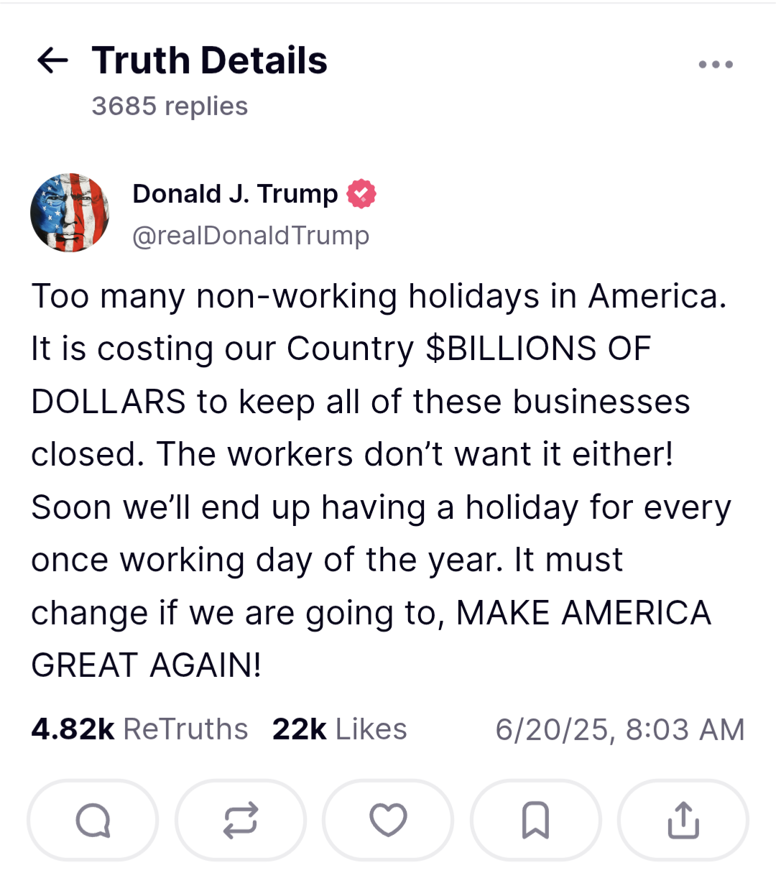Share the post via the share icon
Viewport: 776px width, 886px height.
[683, 820]
